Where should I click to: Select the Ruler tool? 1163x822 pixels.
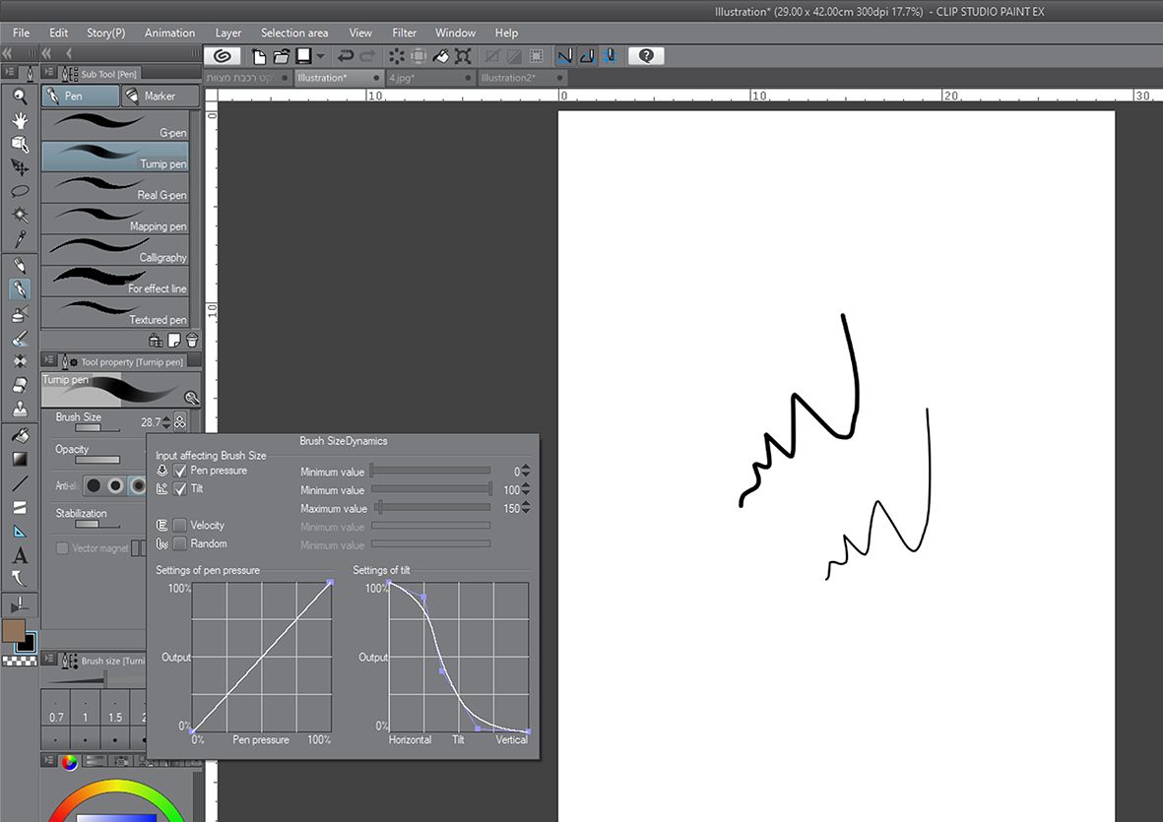pos(20,531)
